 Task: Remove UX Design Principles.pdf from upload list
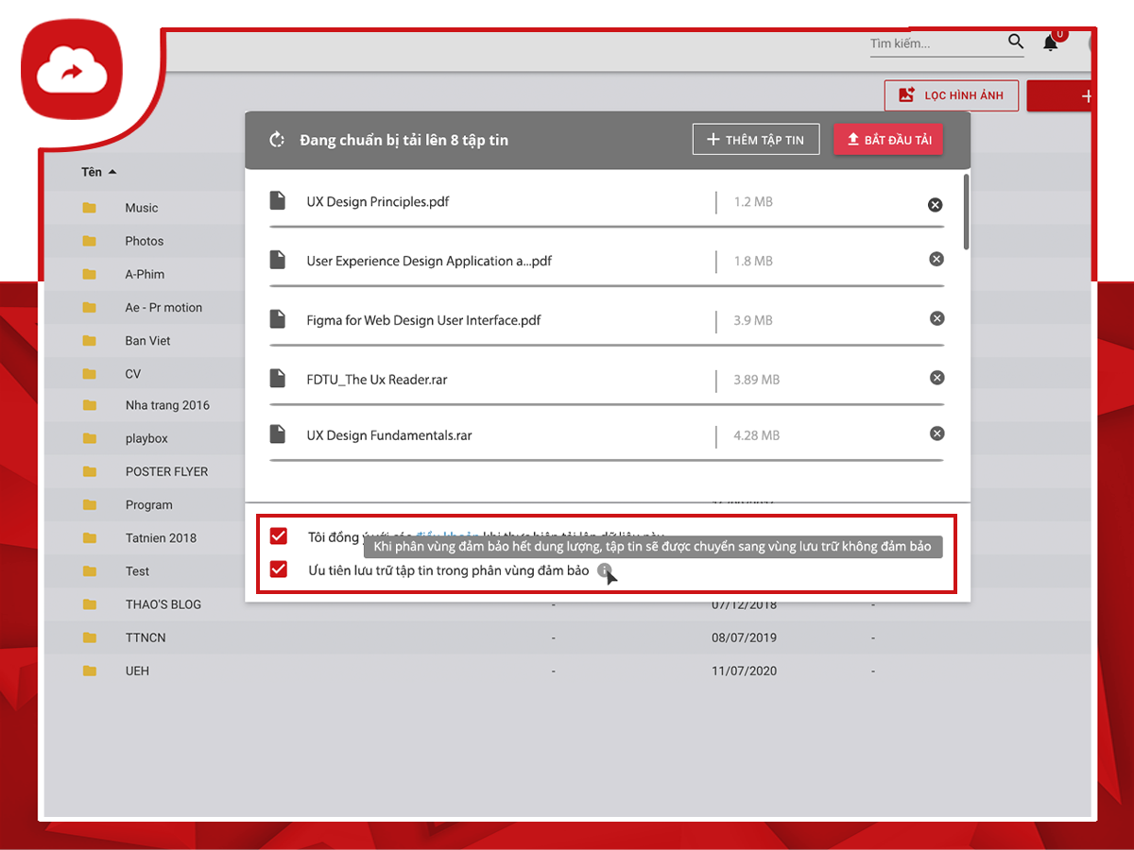935,205
